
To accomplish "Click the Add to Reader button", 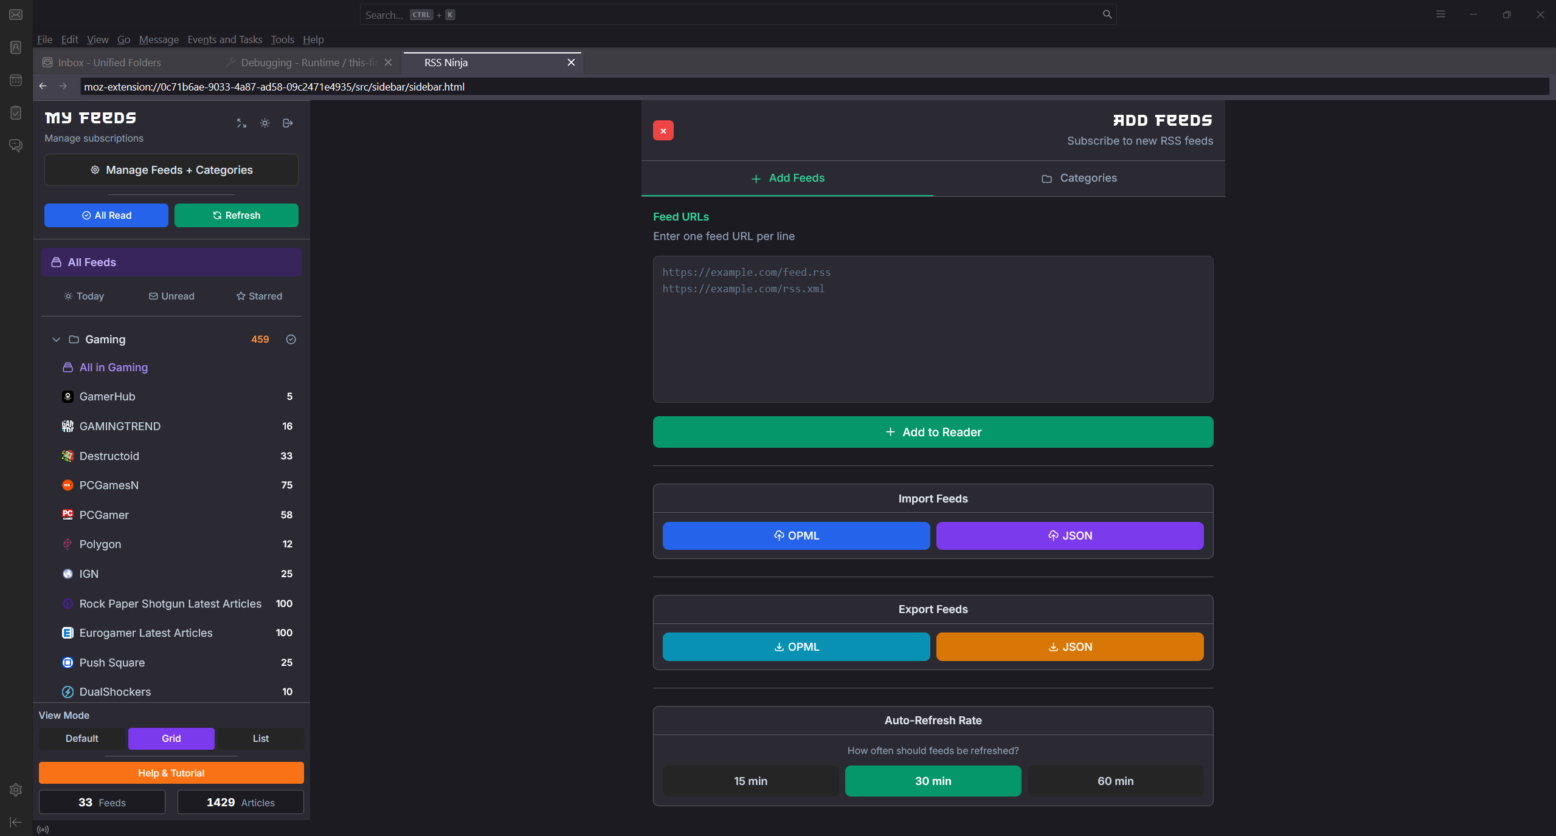I will 932,432.
